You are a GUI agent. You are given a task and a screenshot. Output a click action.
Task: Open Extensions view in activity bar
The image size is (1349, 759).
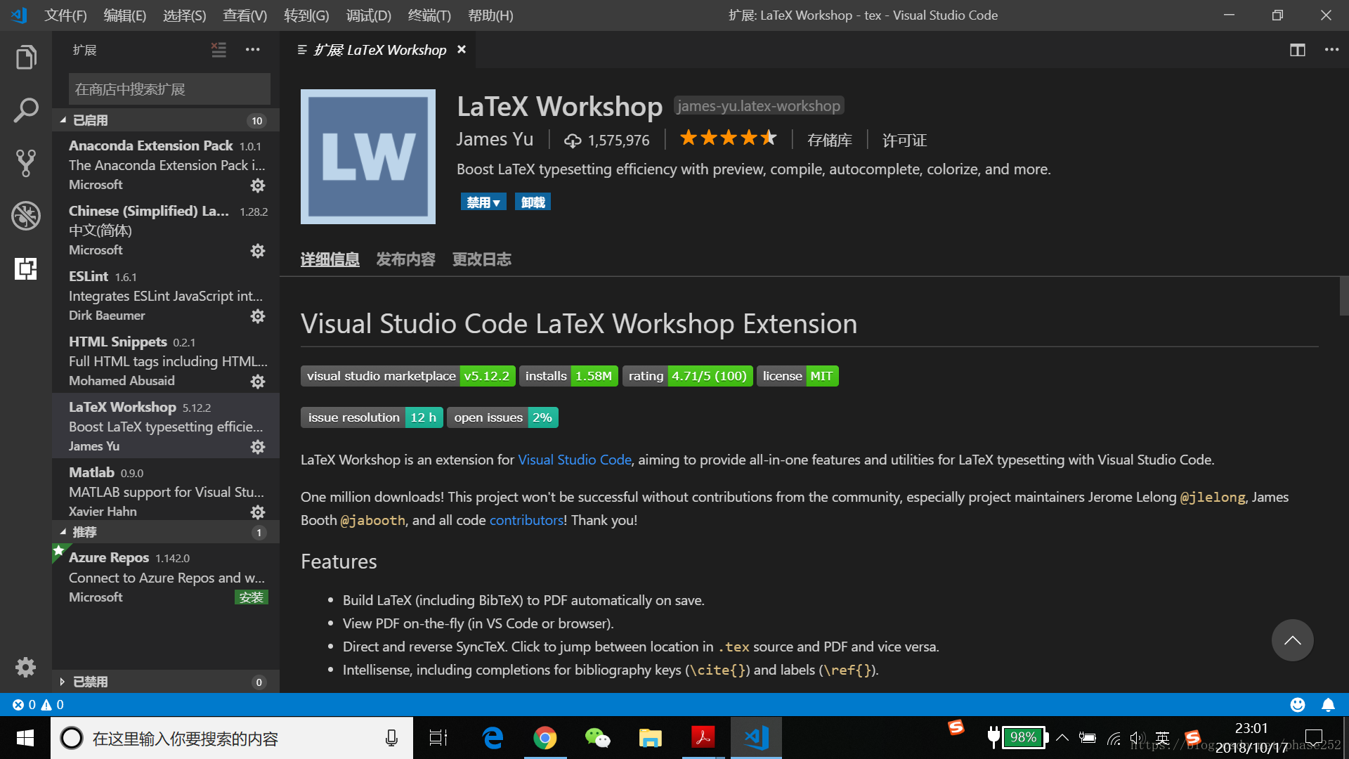coord(26,268)
